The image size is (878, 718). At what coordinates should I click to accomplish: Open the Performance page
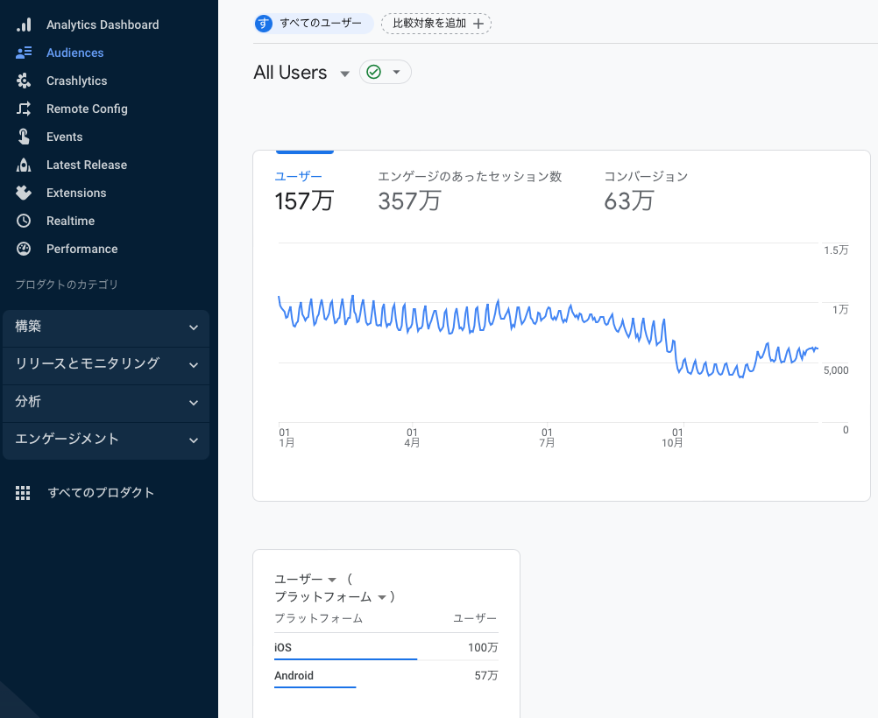[81, 249]
